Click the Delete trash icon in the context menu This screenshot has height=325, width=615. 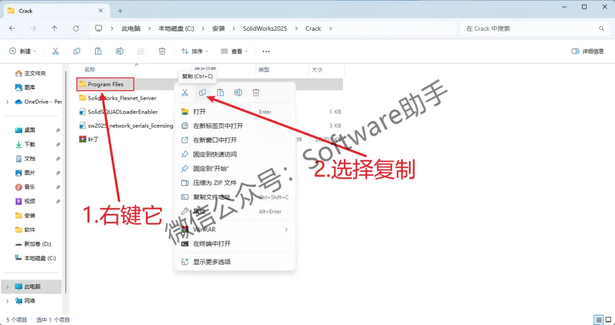256,92
